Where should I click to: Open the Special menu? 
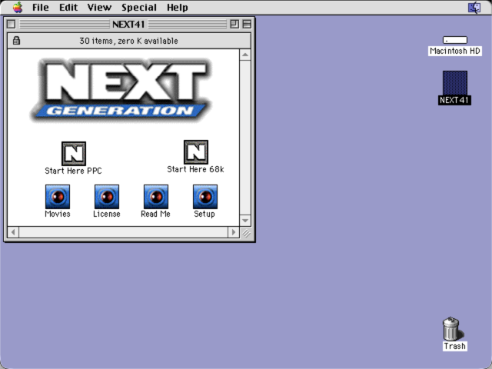click(139, 7)
